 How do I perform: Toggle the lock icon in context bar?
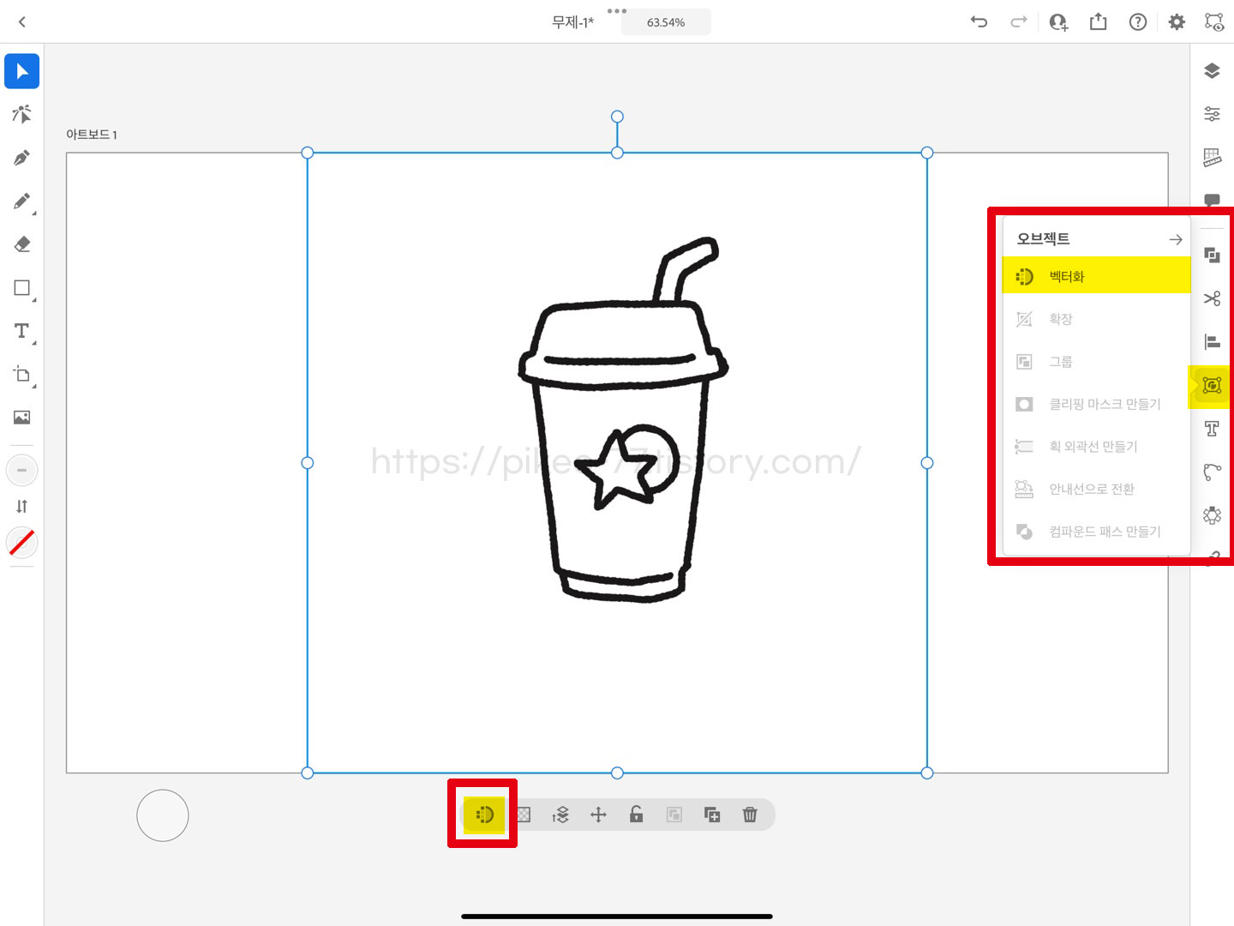[x=636, y=815]
